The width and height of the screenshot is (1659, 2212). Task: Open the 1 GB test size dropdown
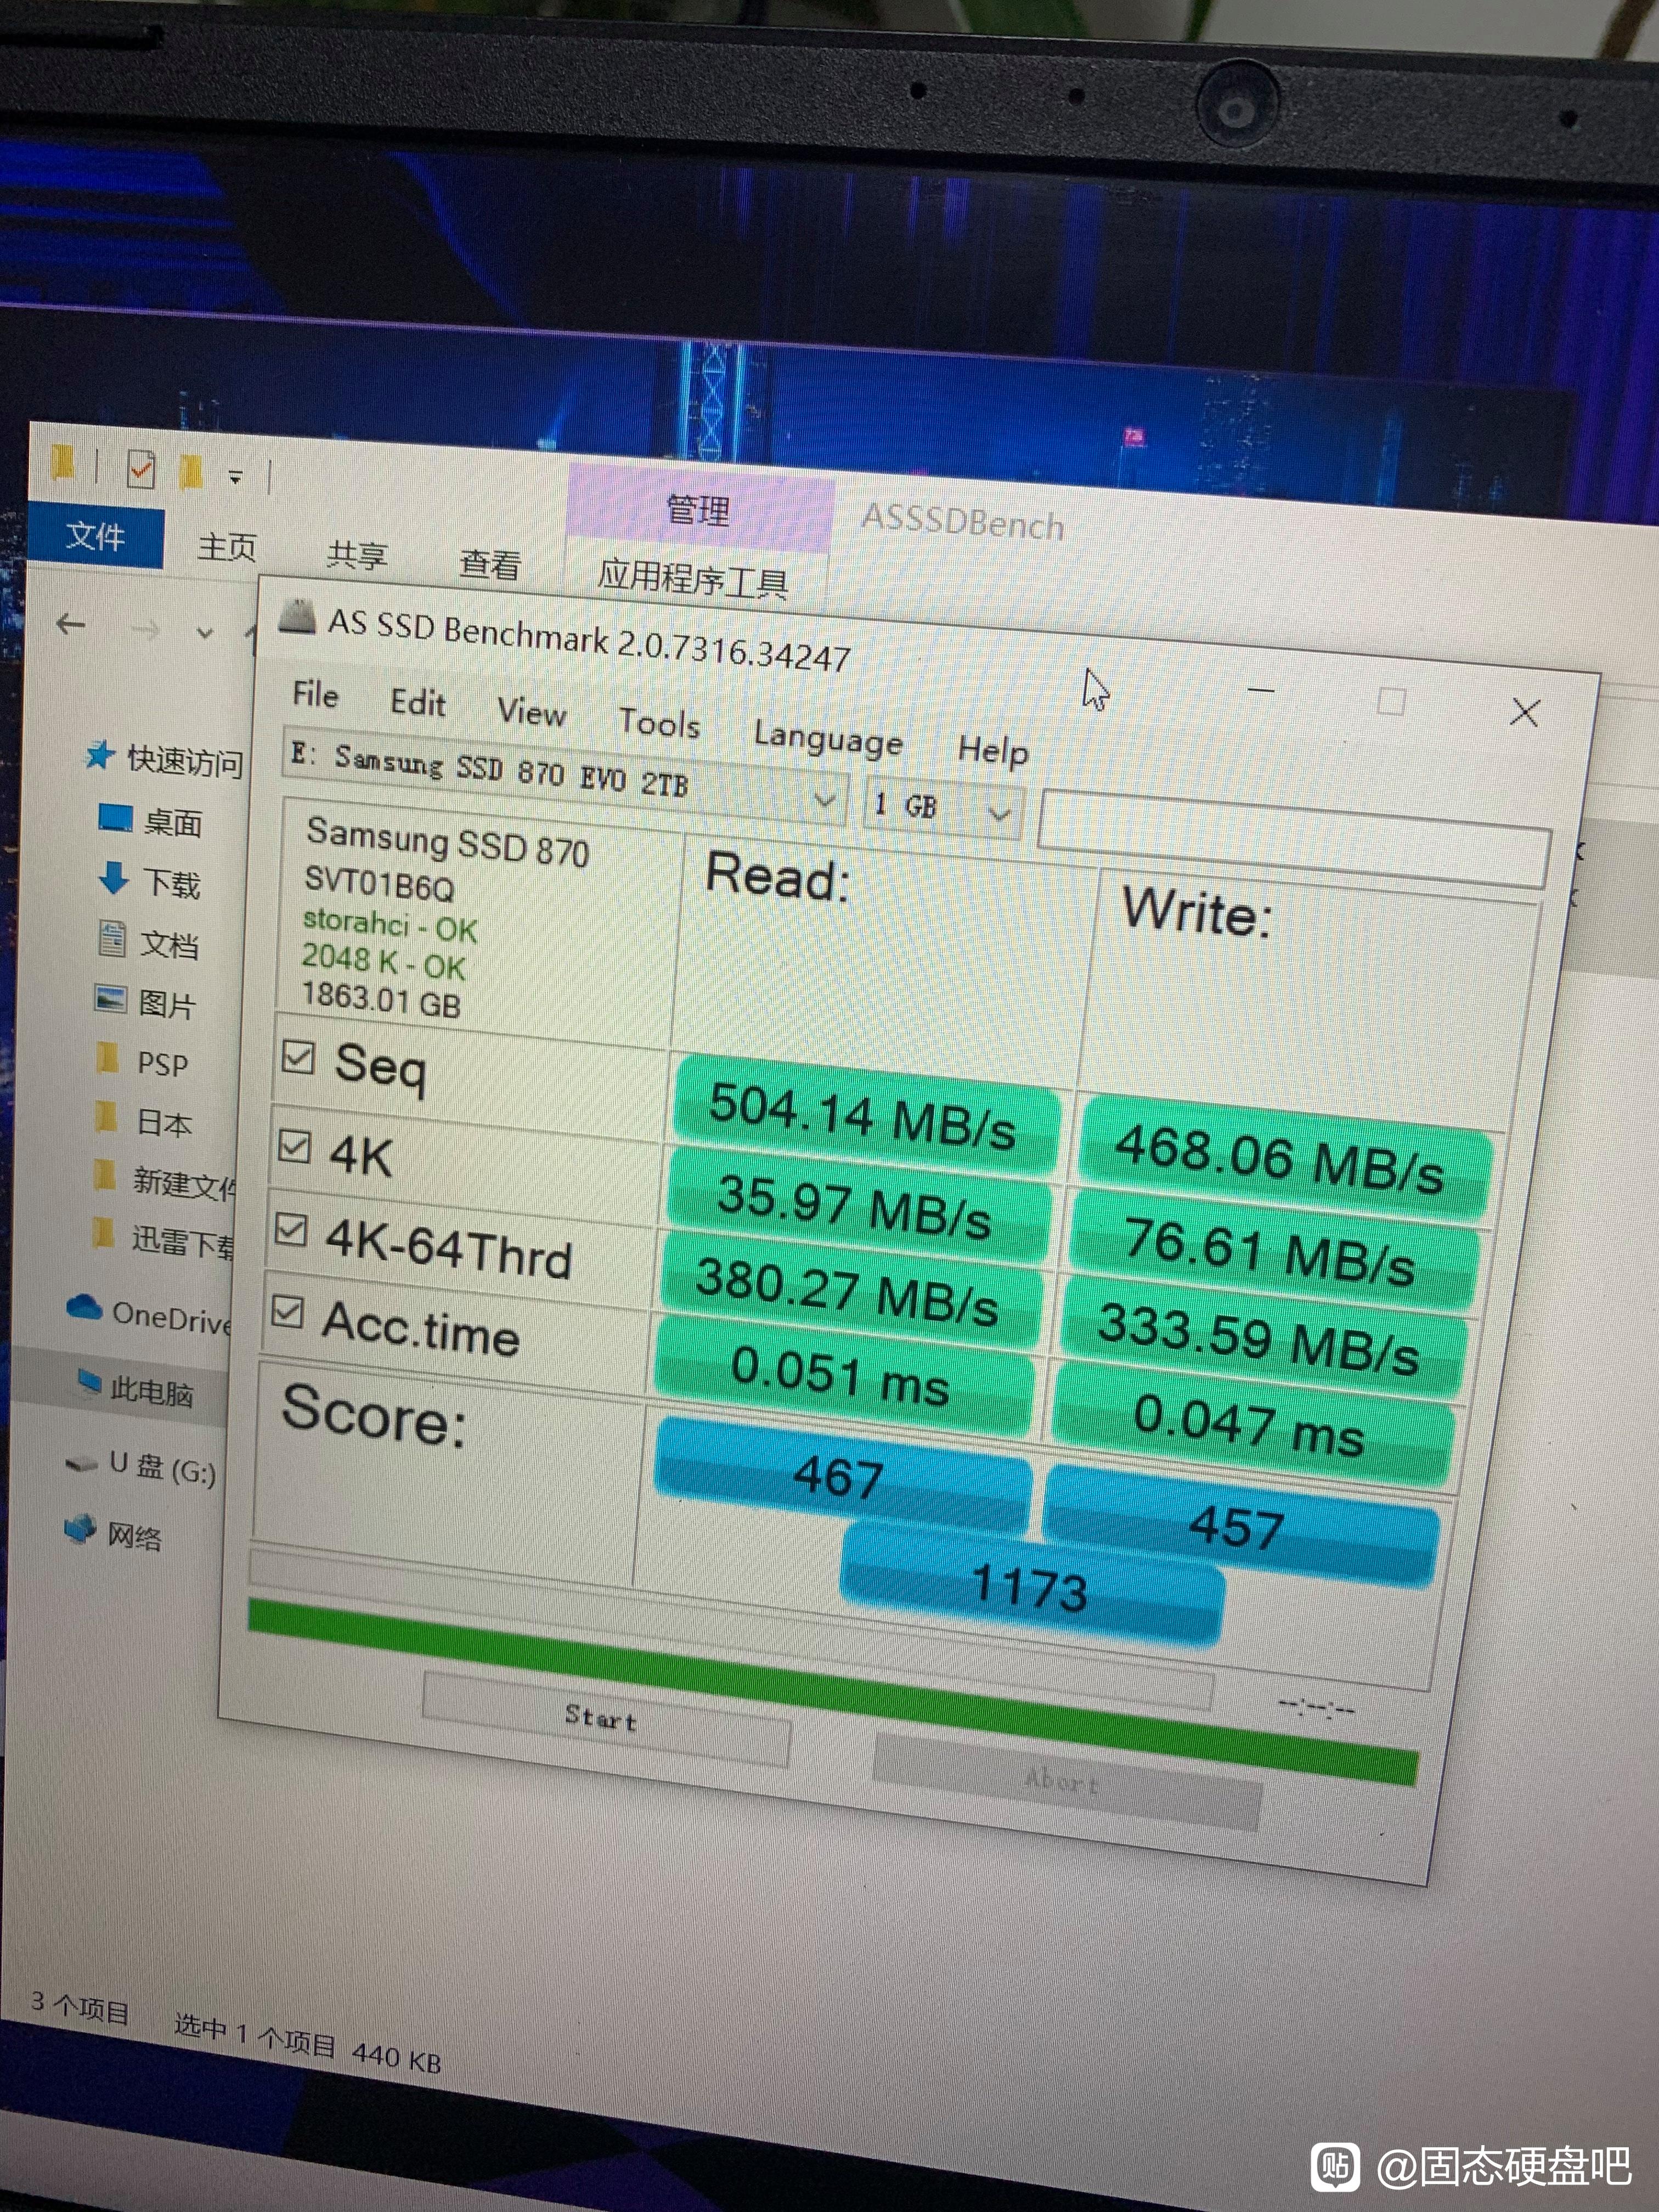[944, 808]
